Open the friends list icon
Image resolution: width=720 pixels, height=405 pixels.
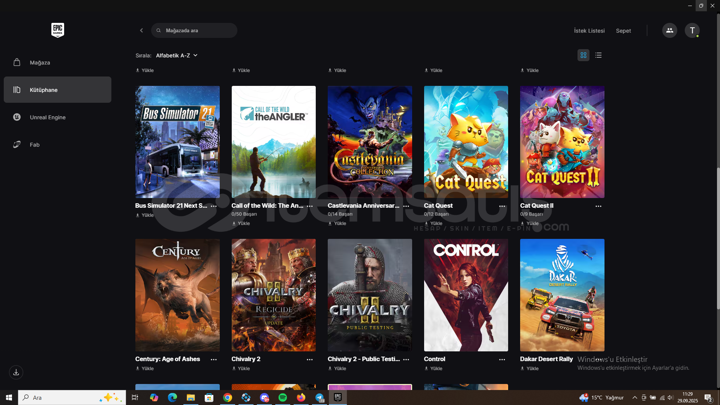point(670,30)
